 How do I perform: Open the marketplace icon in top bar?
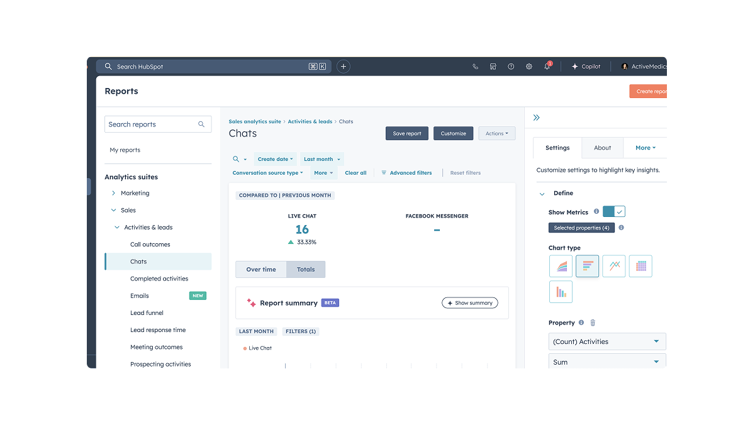[x=493, y=67]
